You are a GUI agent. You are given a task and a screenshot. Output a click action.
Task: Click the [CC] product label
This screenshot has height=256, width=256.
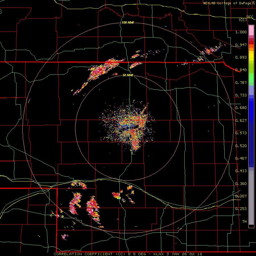coord(243,20)
